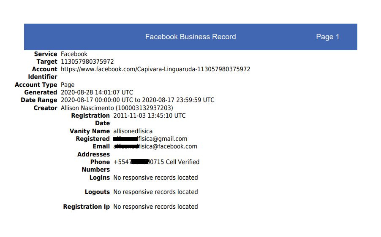Click the Date Range value text
This screenshot has width=381, height=237.
tap(138, 100)
